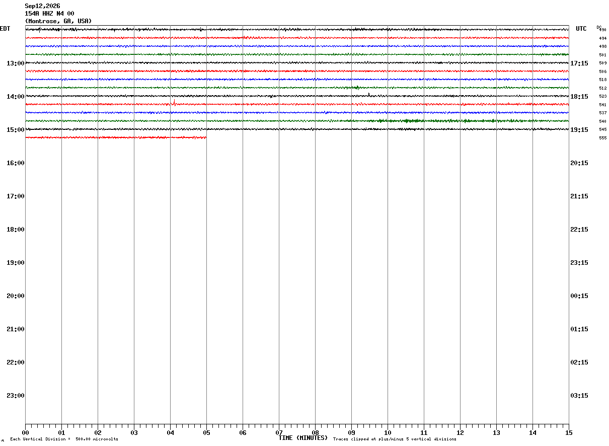Screen dimensions: 609x446
Task: Click the DC offset value 523
Action: [602, 96]
